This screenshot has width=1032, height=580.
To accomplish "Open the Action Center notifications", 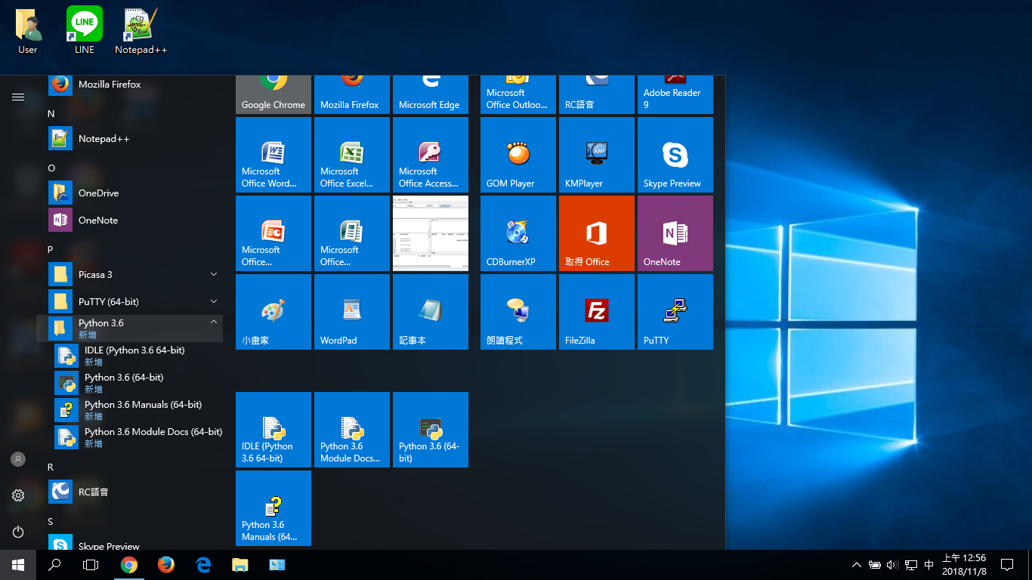I will pyautogui.click(x=1007, y=565).
